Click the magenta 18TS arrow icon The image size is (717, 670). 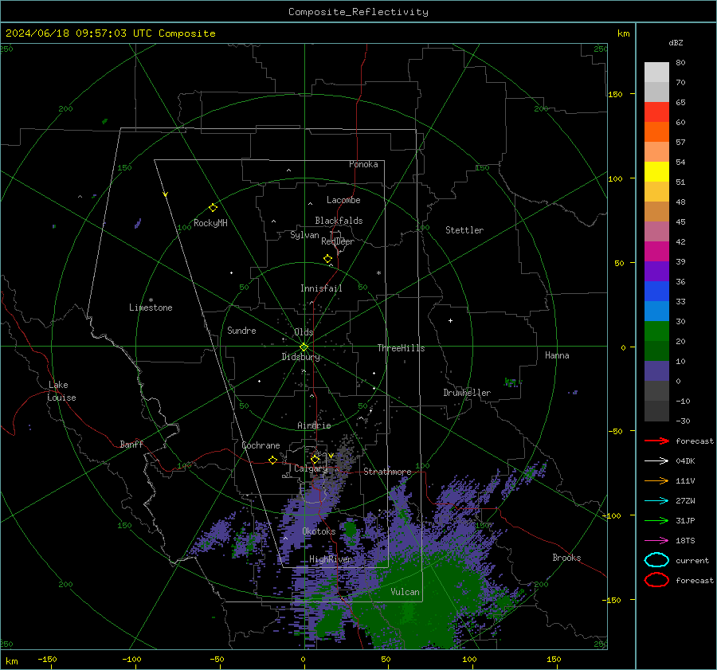pyautogui.click(x=656, y=541)
